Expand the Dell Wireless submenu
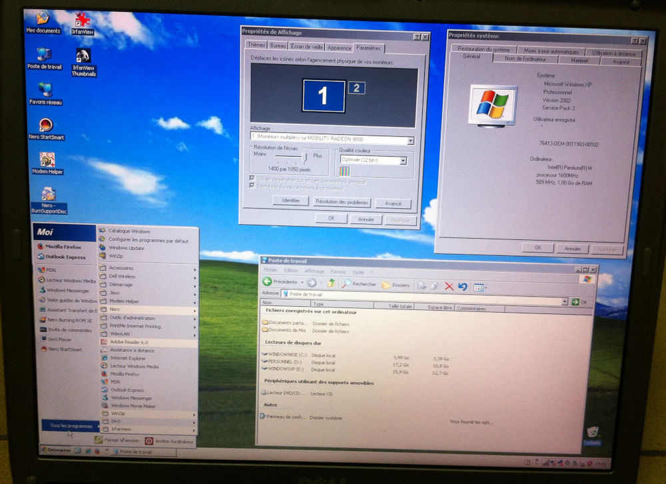The height and width of the screenshot is (484, 666). point(149,277)
